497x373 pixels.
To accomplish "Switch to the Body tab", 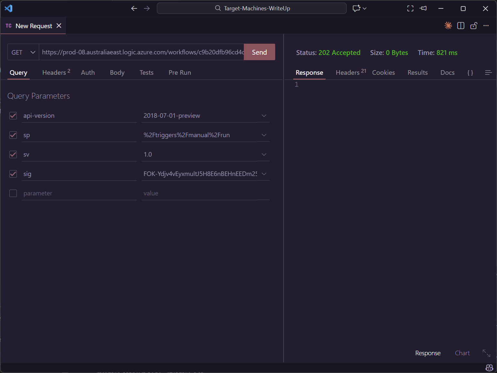I will click(x=117, y=73).
